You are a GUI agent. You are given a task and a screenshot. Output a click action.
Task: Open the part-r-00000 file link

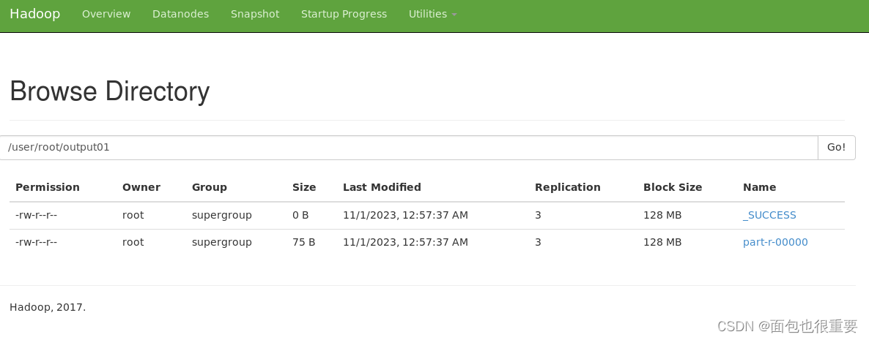775,243
